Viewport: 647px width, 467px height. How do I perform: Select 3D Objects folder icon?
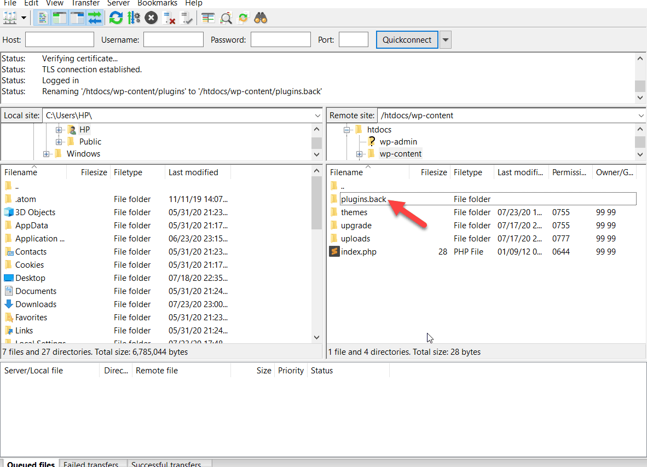tap(9, 212)
